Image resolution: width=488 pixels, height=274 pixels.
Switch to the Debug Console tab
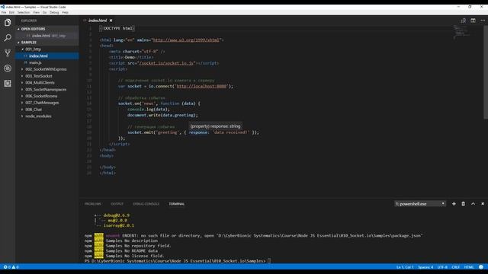click(146, 204)
